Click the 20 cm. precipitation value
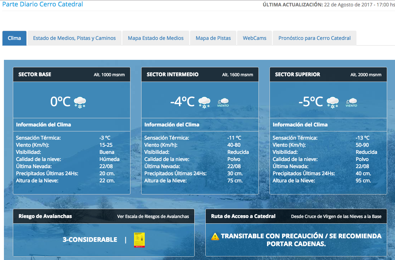The height and width of the screenshot is (260, 395). (x=107, y=173)
